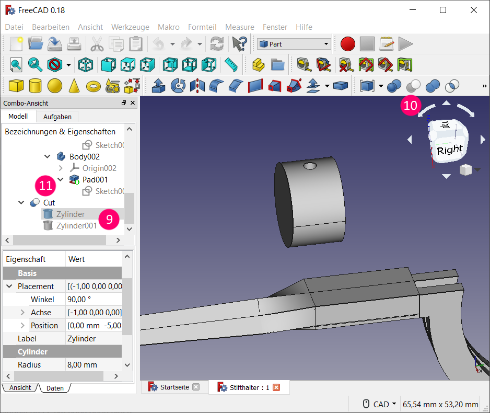Activate the What's This help pointer

(x=239, y=44)
